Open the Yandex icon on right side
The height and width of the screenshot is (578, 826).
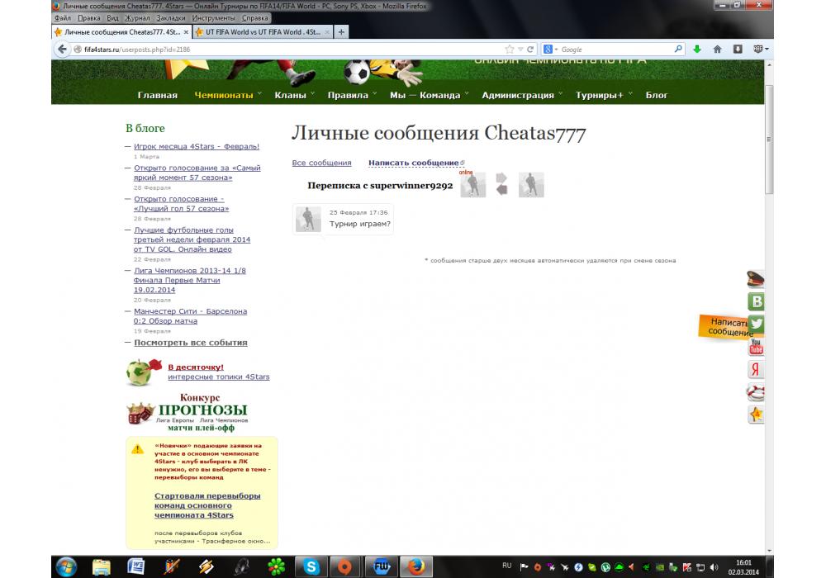[x=756, y=369]
